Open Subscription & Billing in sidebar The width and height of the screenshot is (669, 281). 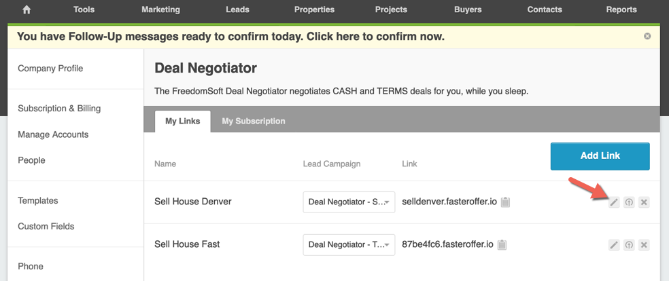click(x=59, y=109)
